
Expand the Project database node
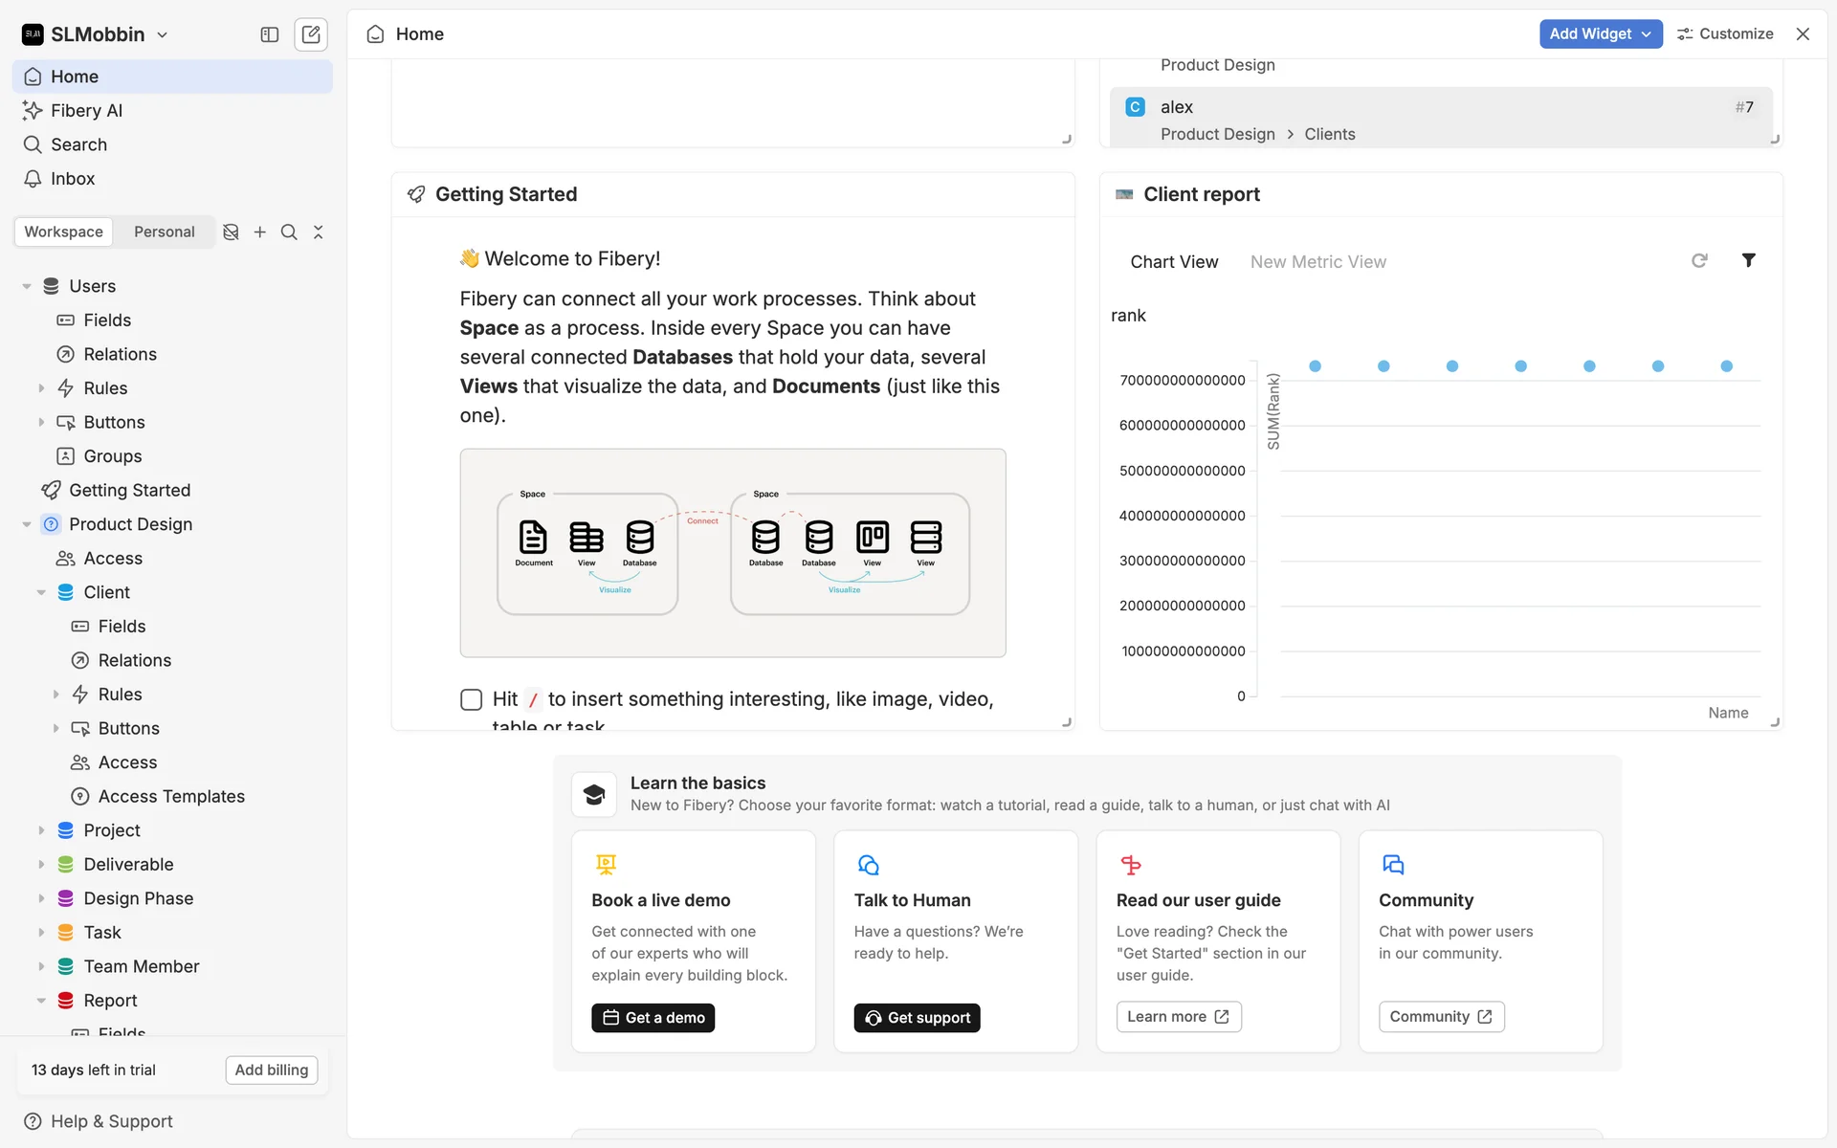pos(41,830)
